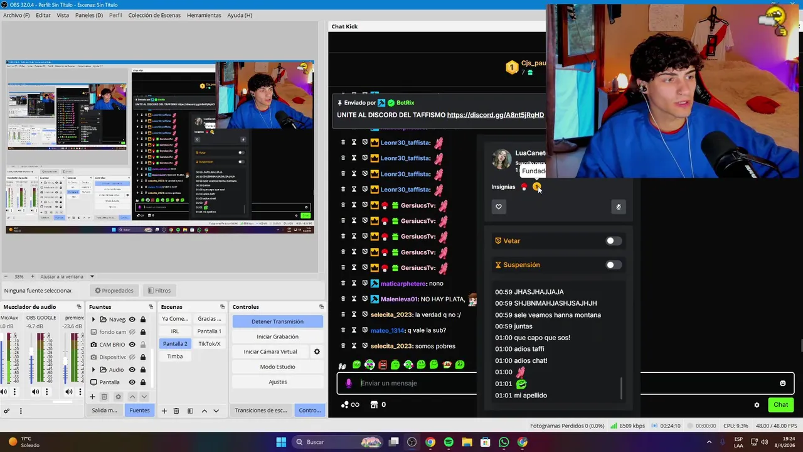Remove scene using Escenas trash icon
This screenshot has width=803, height=452.
coord(176,411)
